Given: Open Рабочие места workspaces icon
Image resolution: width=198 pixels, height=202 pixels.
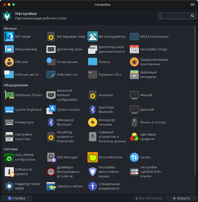Looking at the screenshot, I should pos(9,74).
